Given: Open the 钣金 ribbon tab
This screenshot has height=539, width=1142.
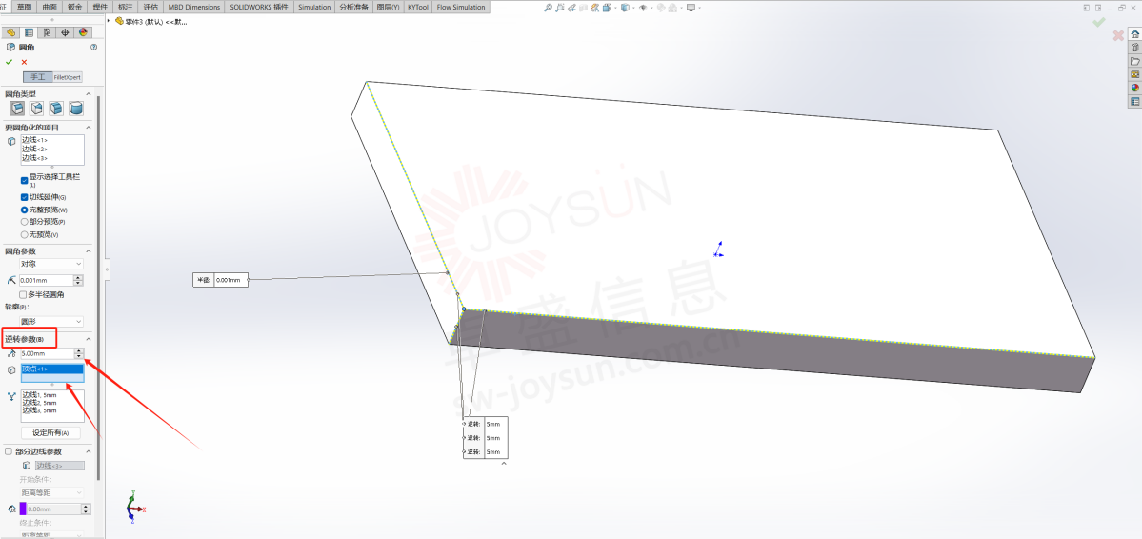Looking at the screenshot, I should 74,8.
